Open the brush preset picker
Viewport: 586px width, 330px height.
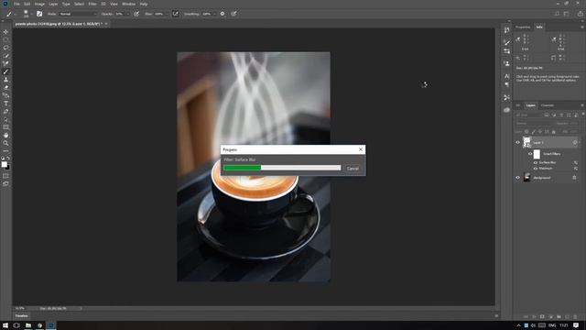tap(27, 14)
